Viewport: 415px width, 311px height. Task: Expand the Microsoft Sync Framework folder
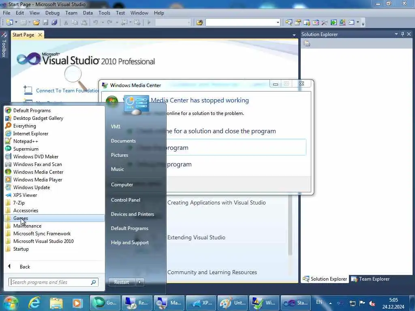54,233
